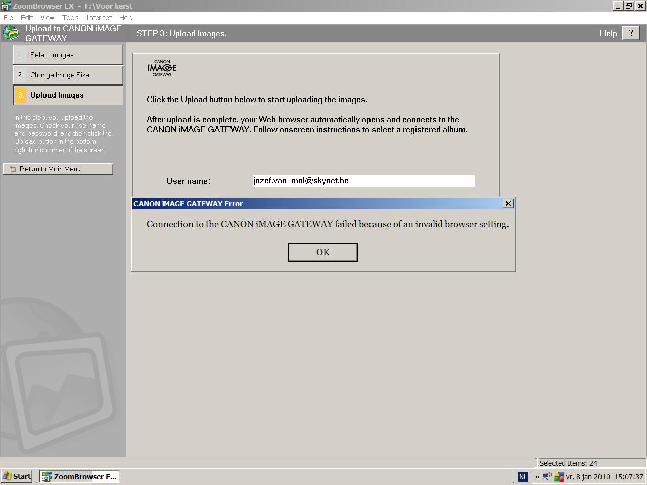Show hidden tray icons with the chevron
This screenshot has width=647, height=485.
point(537,476)
